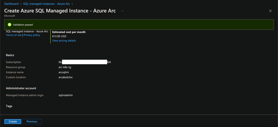Select the 612.00 USD cost value
The height and width of the screenshot is (127, 278).
point(59,36)
